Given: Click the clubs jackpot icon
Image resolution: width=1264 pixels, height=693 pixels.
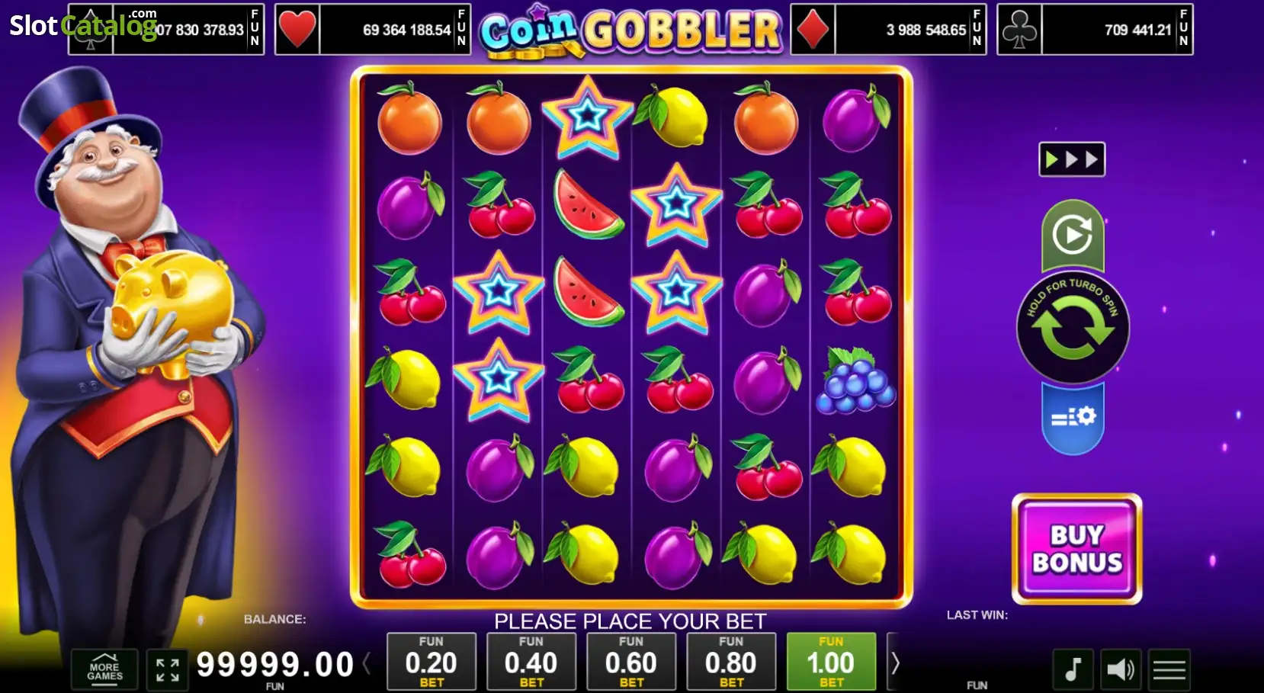Looking at the screenshot, I should pos(1020,30).
